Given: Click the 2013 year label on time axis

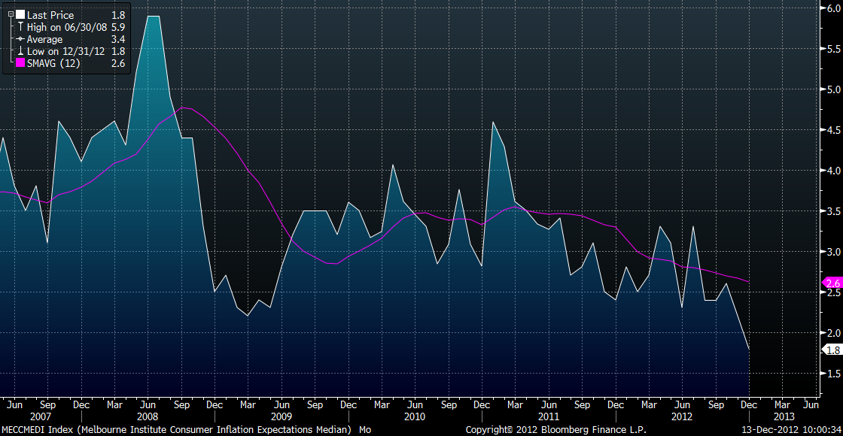Looking at the screenshot, I should pos(784,416).
